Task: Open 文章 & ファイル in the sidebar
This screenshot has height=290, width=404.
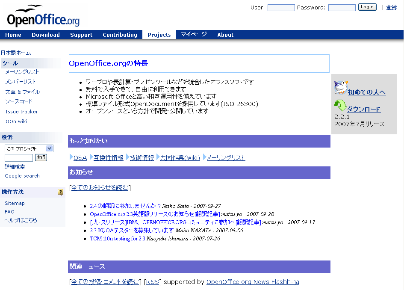Action: [23, 92]
